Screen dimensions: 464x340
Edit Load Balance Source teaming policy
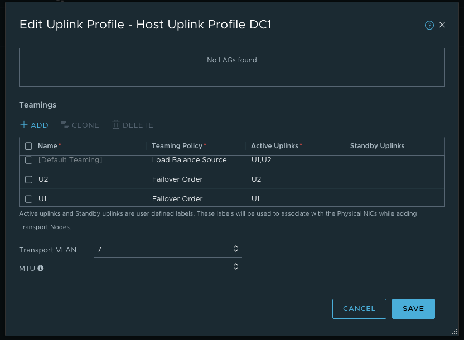[189, 160]
